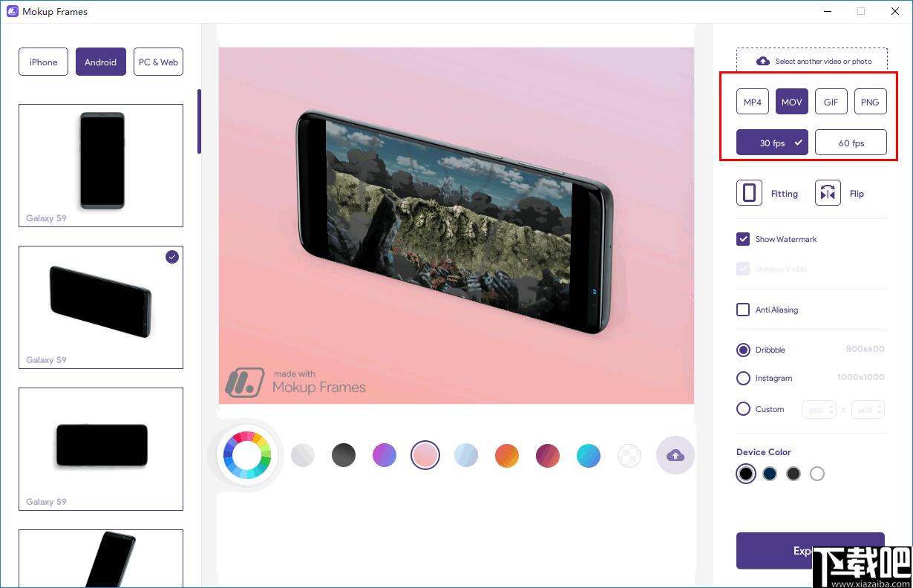Select the Custom size radio button
913x588 pixels.
click(x=743, y=409)
